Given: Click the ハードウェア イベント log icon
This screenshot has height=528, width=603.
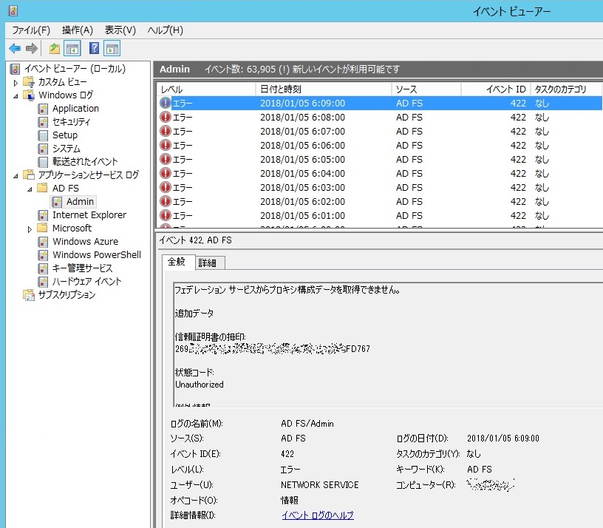Looking at the screenshot, I should point(43,282).
